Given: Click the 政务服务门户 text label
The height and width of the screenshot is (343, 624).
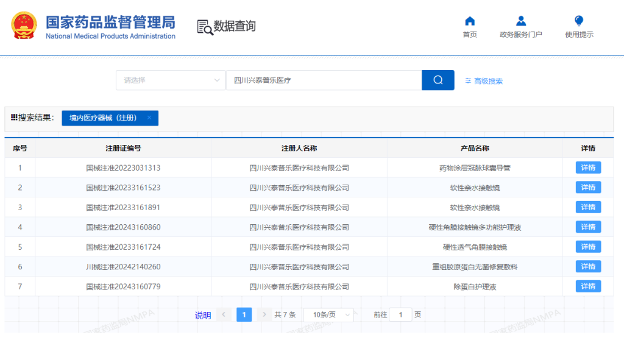Looking at the screenshot, I should [x=520, y=35].
